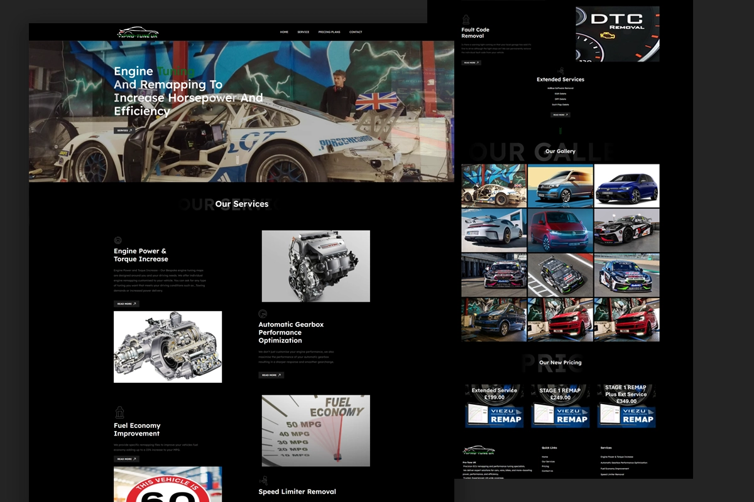This screenshot has height=502, width=754.
Task: Click the Fault Code Removal section icon
Action: 466,19
